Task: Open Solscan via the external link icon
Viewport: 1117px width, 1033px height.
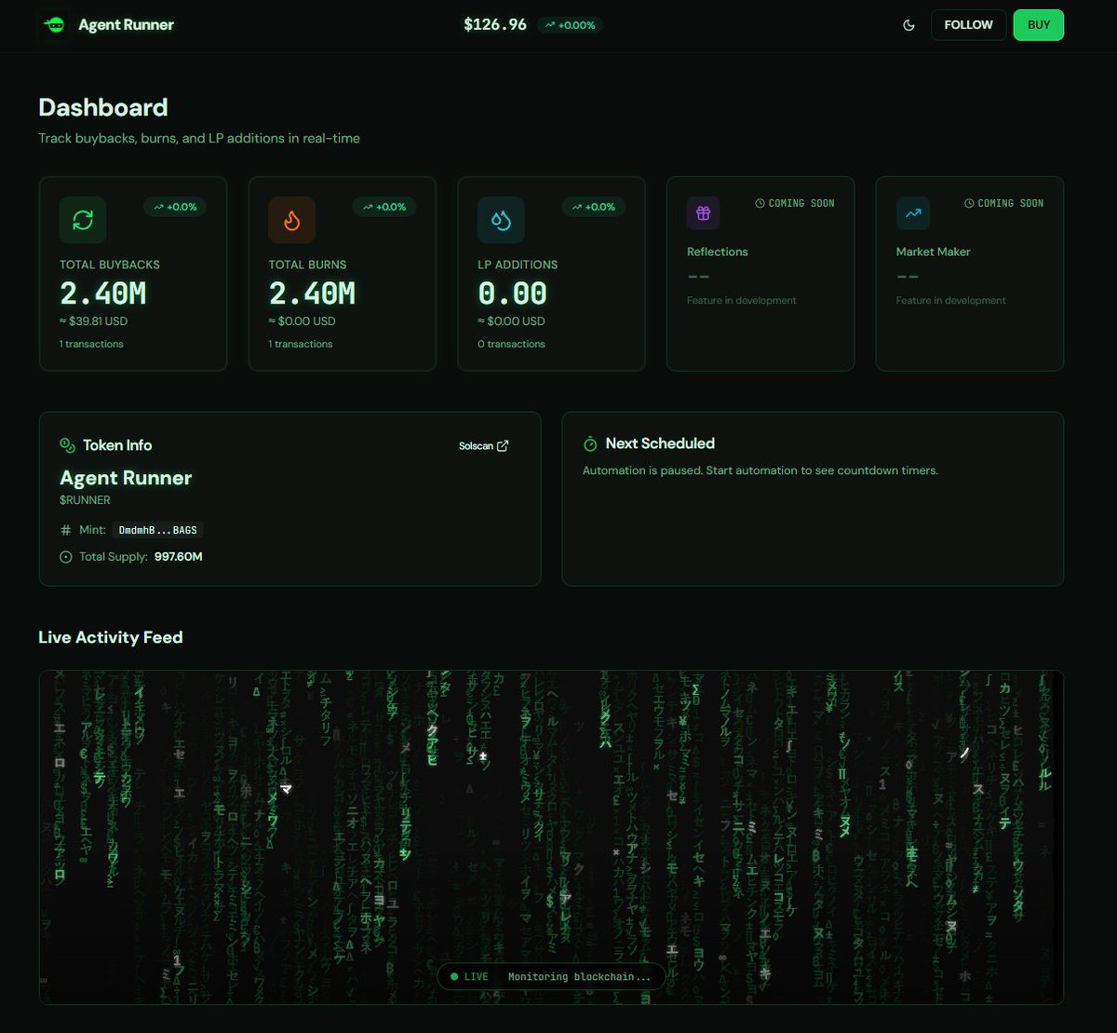Action: [503, 445]
